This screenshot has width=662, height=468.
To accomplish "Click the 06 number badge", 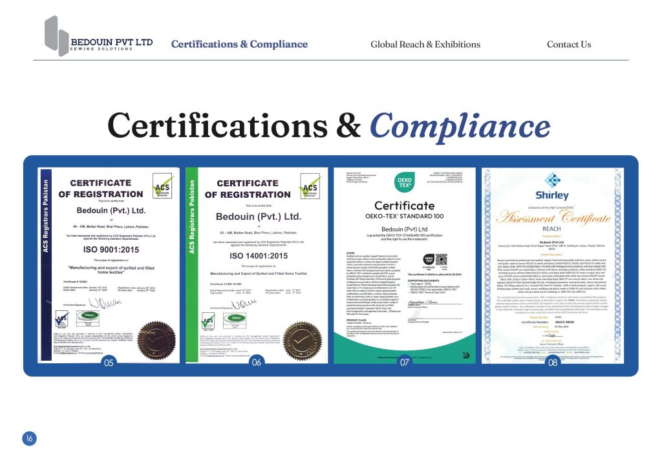I will (x=257, y=363).
